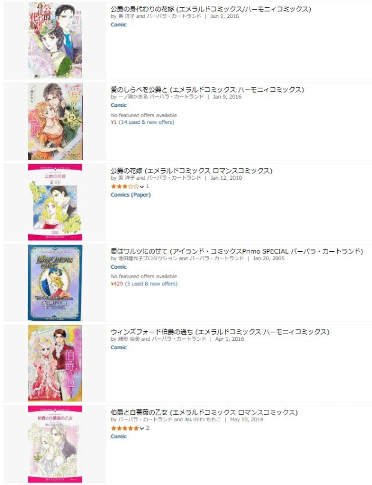Expand the five-star rating dropdown arrow

point(142,429)
